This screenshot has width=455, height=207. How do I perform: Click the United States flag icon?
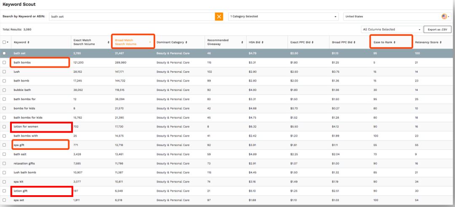[x=444, y=16]
